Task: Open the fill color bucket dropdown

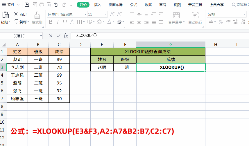Action: tap(103, 22)
